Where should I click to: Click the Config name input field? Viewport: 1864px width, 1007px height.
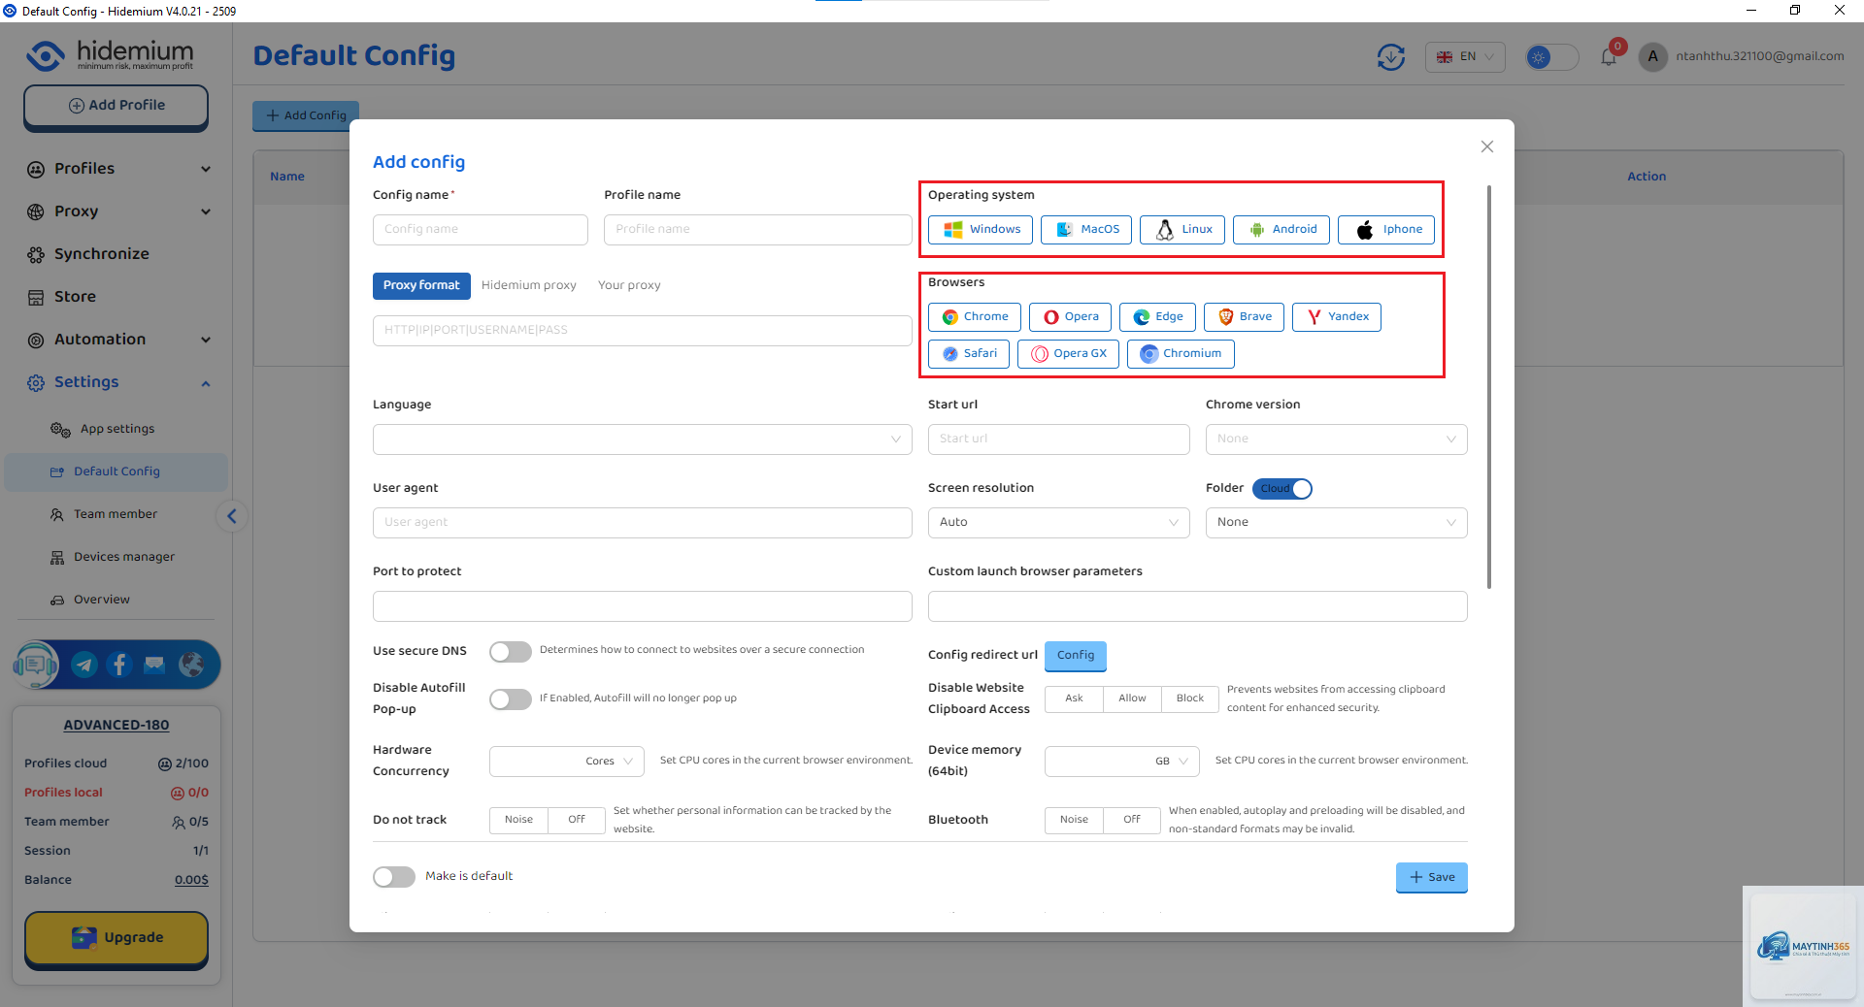(x=481, y=230)
